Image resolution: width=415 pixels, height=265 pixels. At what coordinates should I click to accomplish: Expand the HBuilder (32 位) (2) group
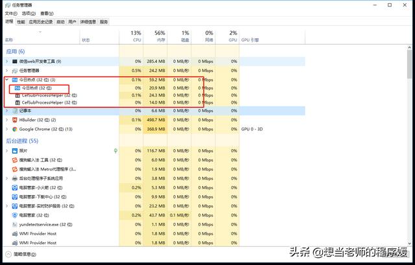tap(7, 120)
